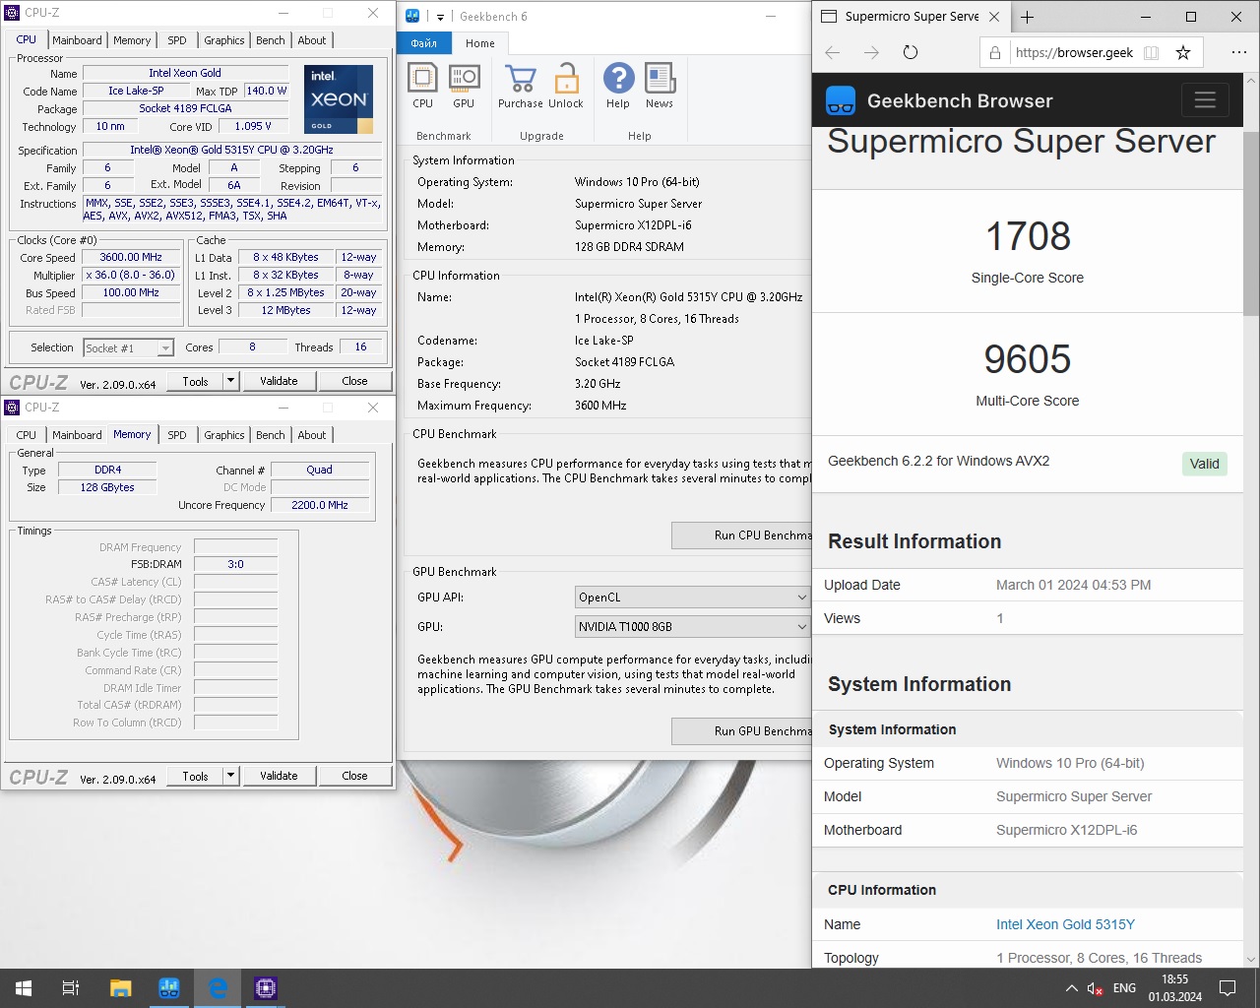Click the browser back arrow
Image resolution: width=1260 pixels, height=1008 pixels.
pyautogui.click(x=833, y=52)
